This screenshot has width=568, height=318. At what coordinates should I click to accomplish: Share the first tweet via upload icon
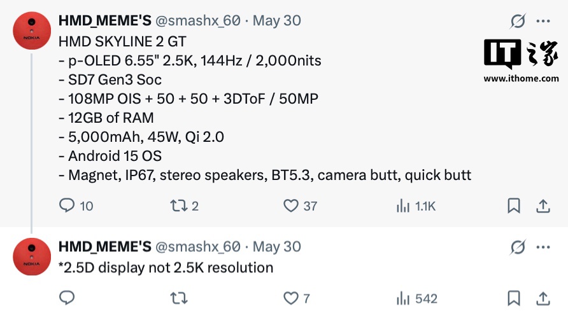543,206
